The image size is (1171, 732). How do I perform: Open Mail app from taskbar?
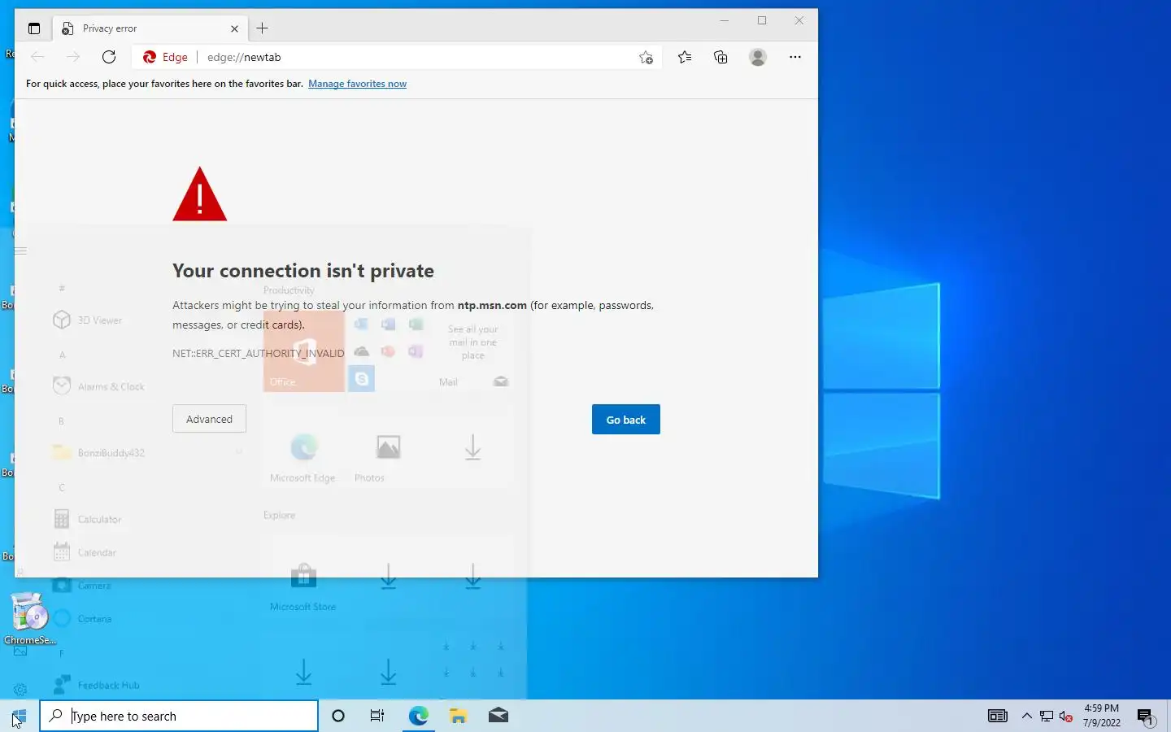point(498,716)
